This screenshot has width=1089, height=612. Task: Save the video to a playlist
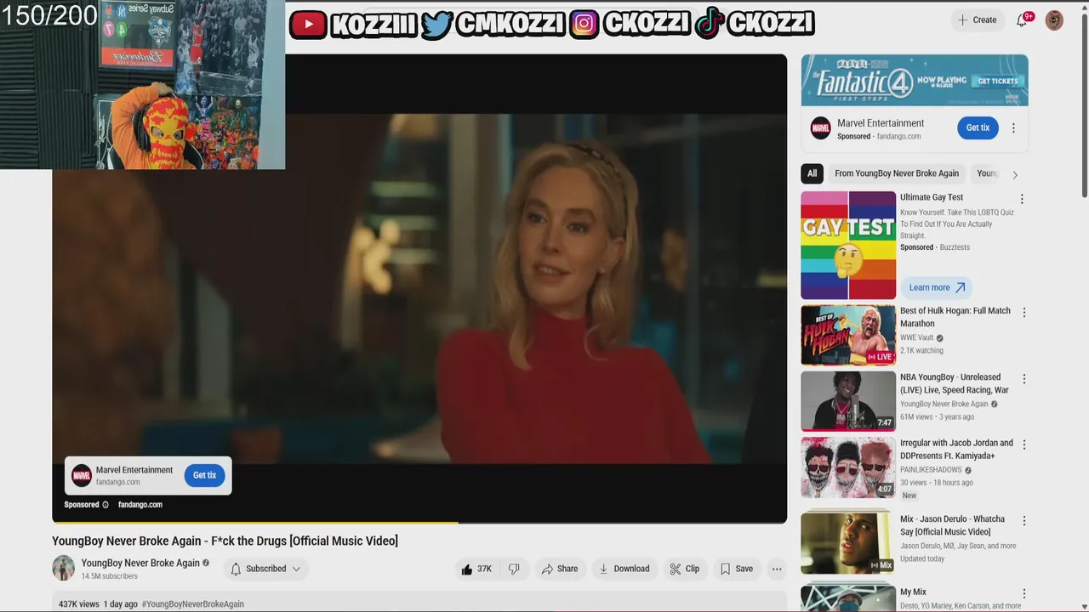pos(737,569)
